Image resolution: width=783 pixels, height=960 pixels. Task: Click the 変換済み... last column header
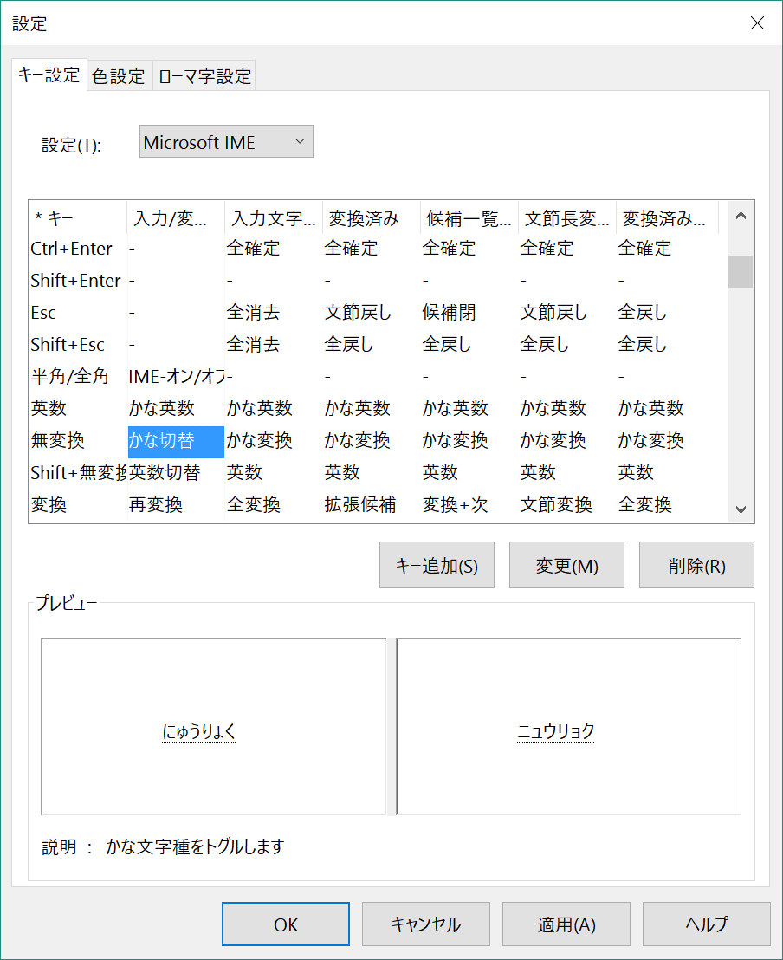point(667,217)
